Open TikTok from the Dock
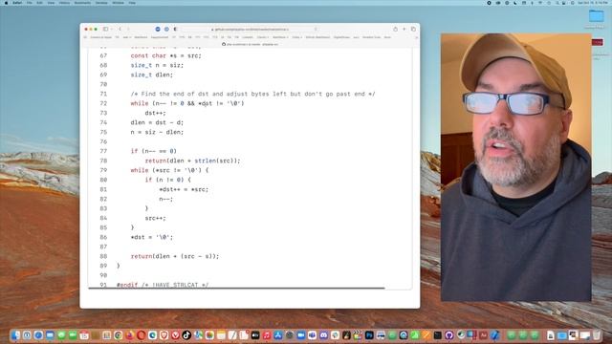612x344 pixels. pyautogui.click(x=186, y=335)
